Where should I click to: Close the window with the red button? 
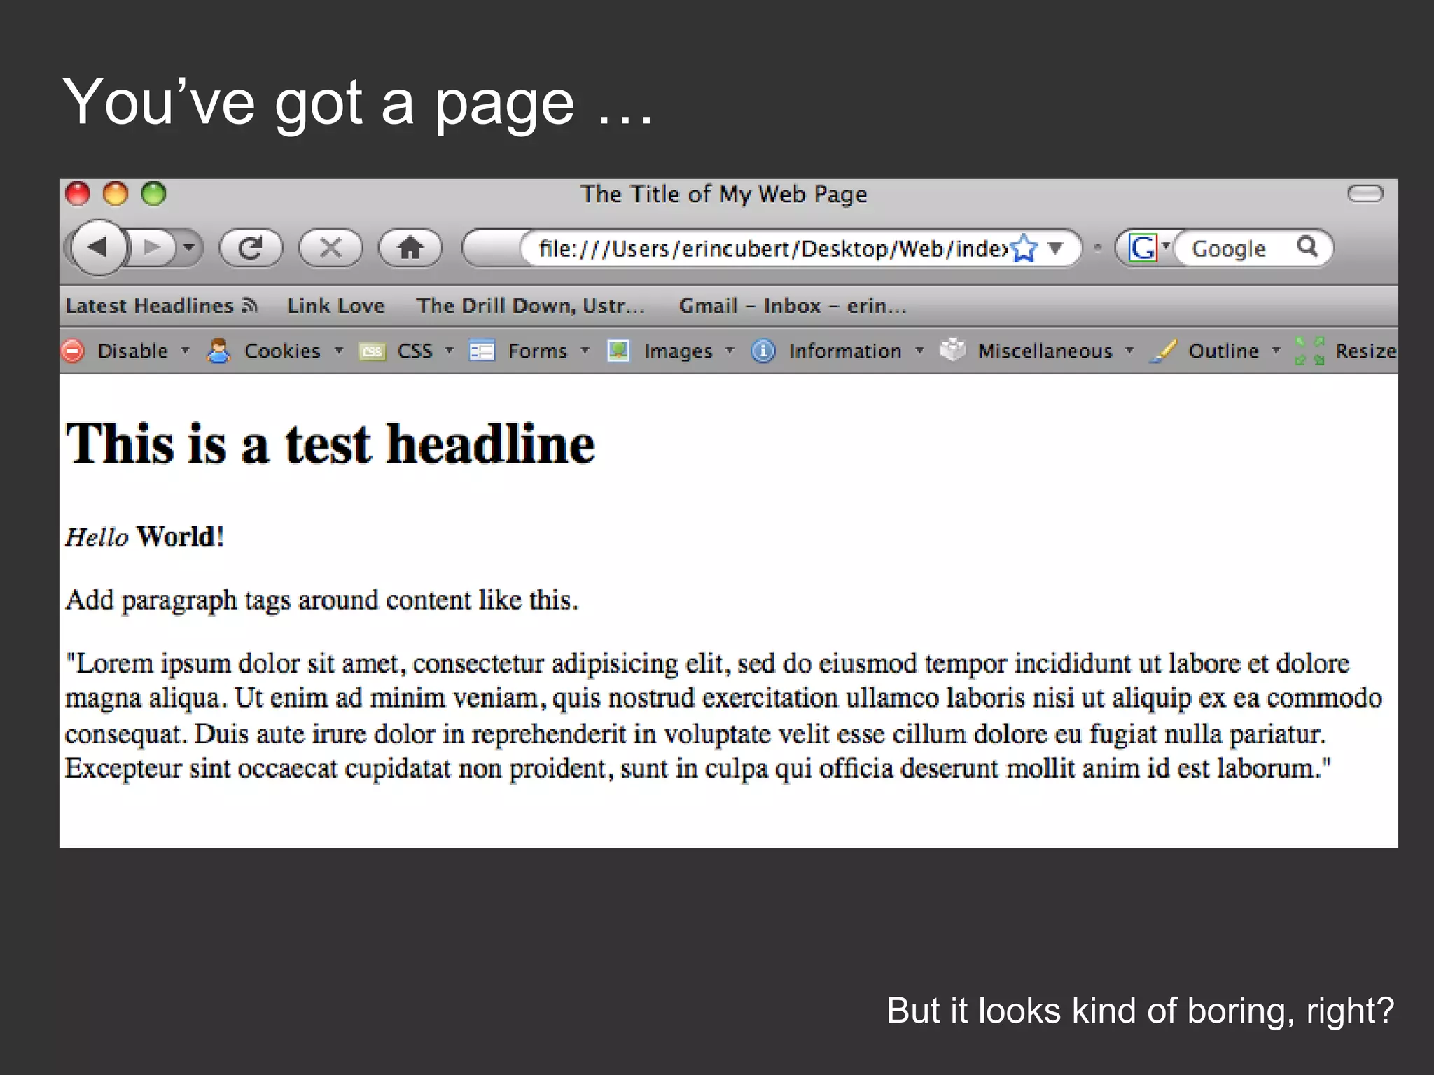[x=78, y=194]
